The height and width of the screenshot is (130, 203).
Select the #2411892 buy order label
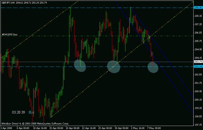(10, 34)
